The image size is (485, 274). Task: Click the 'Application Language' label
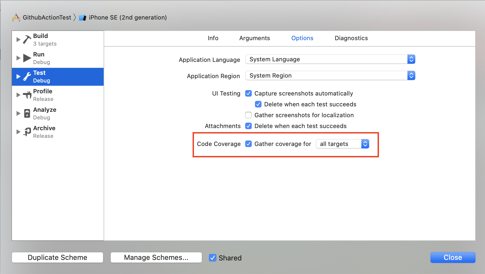(209, 60)
